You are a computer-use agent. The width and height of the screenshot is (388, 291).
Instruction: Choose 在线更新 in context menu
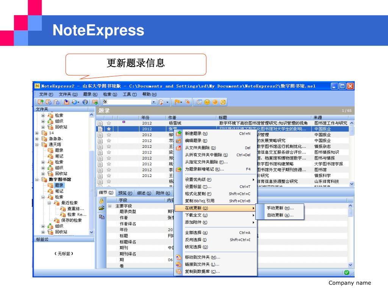(x=216, y=208)
